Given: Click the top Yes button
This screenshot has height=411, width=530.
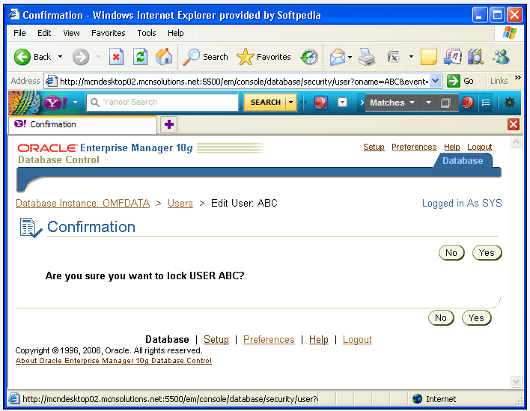Looking at the screenshot, I should click(x=487, y=253).
